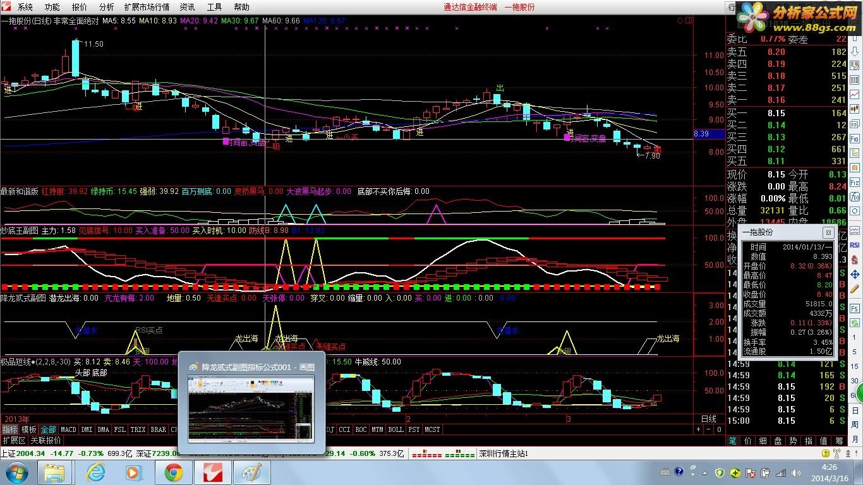Click the green refresh icon in right toolbar
The width and height of the screenshot is (863, 485).
(855, 323)
